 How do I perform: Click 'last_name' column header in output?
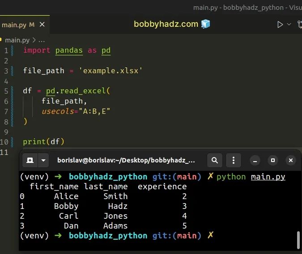coord(106,187)
